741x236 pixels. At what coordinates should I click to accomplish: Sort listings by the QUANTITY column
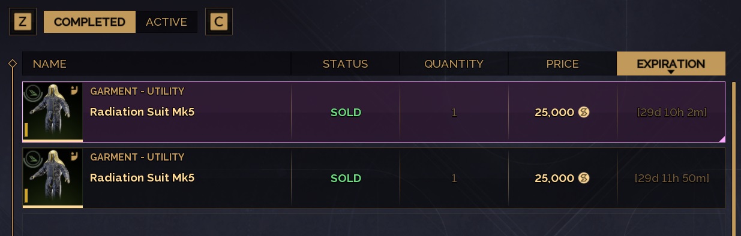[x=454, y=63]
